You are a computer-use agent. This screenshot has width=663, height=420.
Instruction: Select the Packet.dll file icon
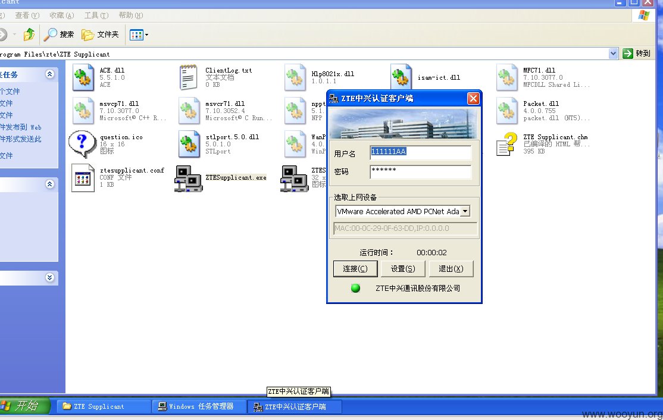[x=506, y=111]
